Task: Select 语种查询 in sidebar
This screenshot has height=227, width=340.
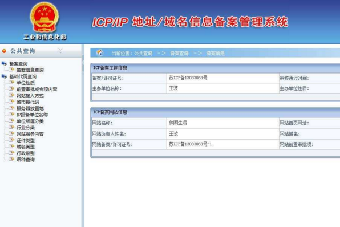Action: [x=26, y=160]
